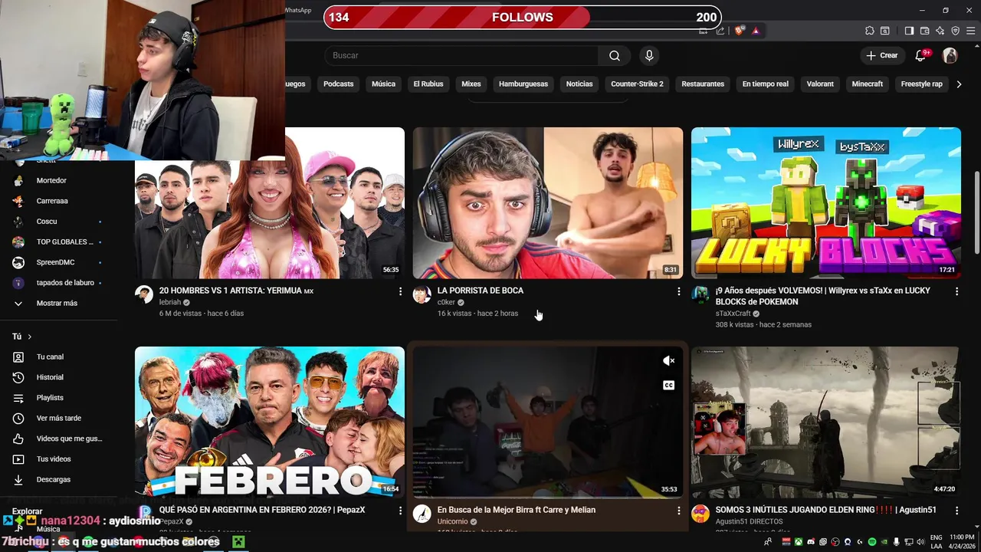Open Ver más tarde in the sidebar

coord(59,419)
